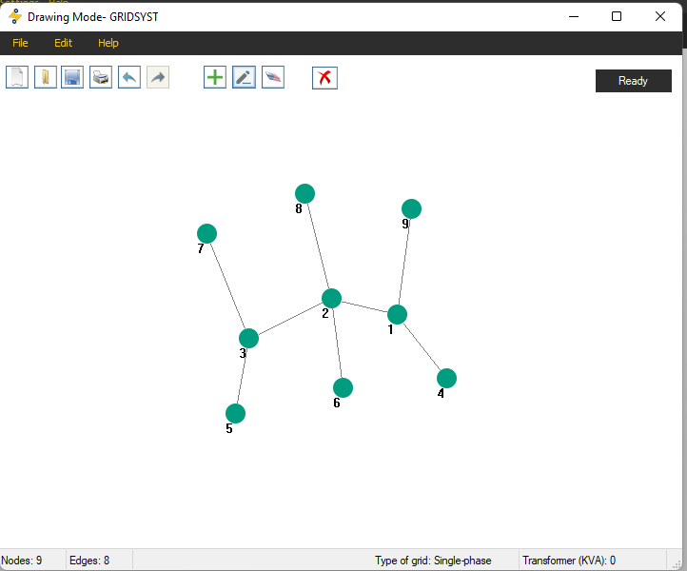Print the drawing with the printer icon

pyautogui.click(x=101, y=77)
